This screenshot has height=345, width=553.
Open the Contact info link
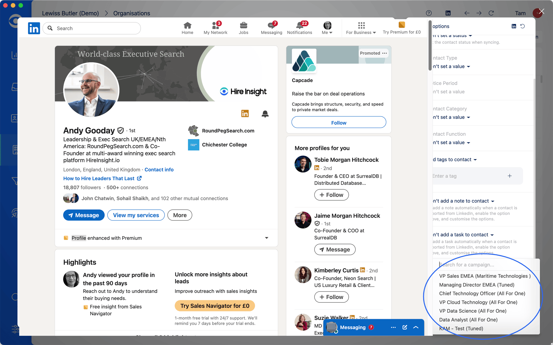pos(159,170)
